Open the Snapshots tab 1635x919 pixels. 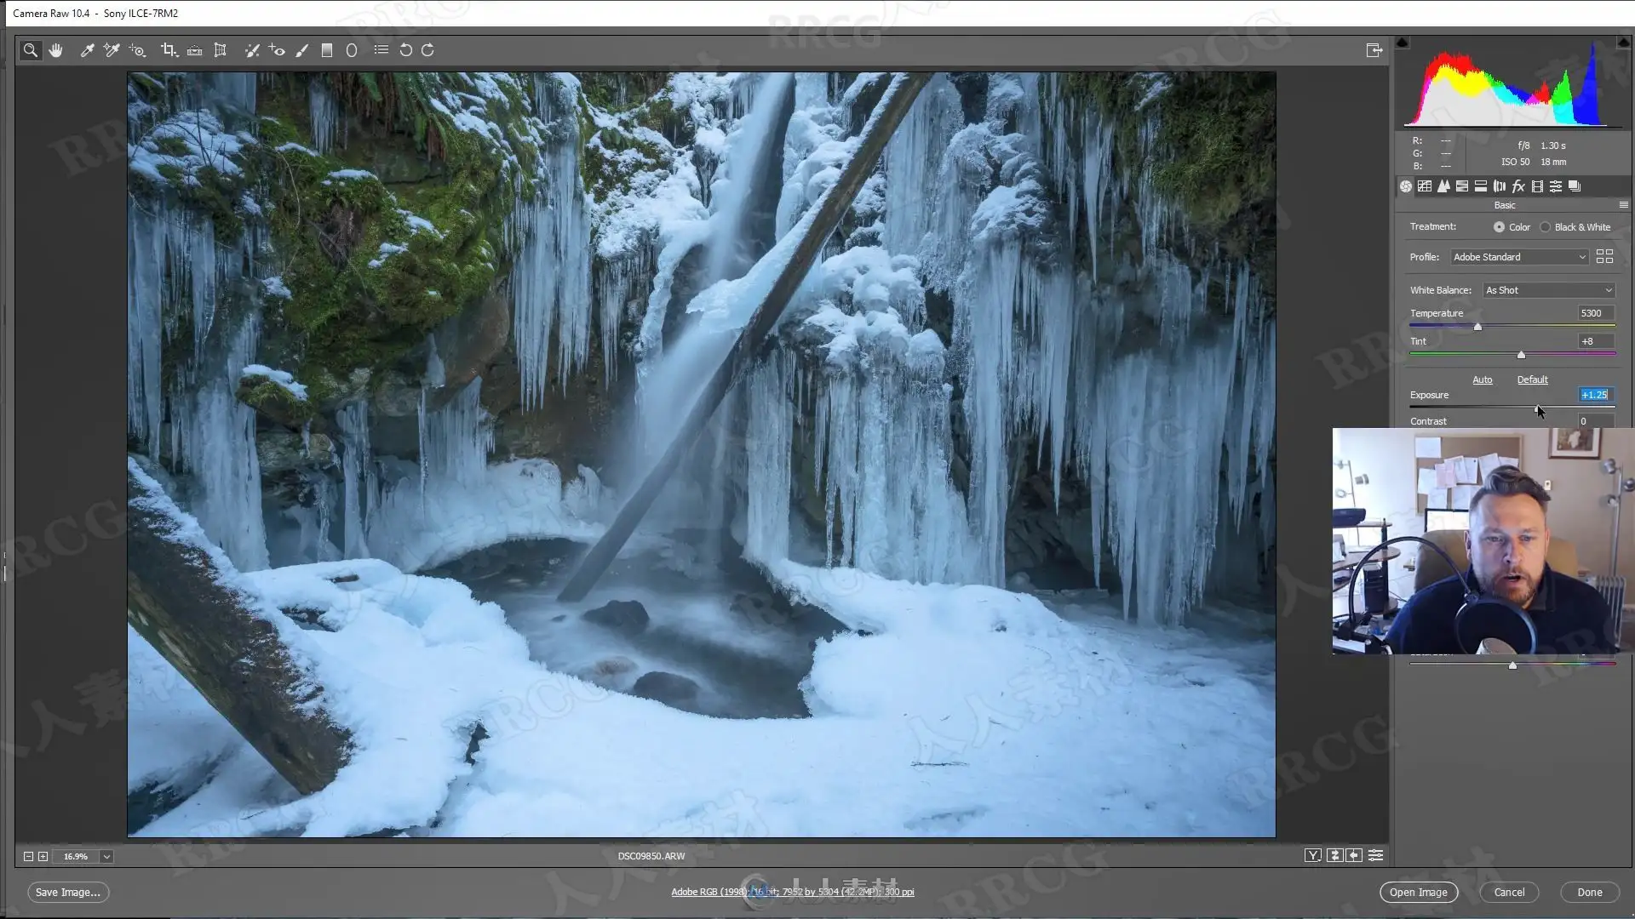click(x=1575, y=186)
